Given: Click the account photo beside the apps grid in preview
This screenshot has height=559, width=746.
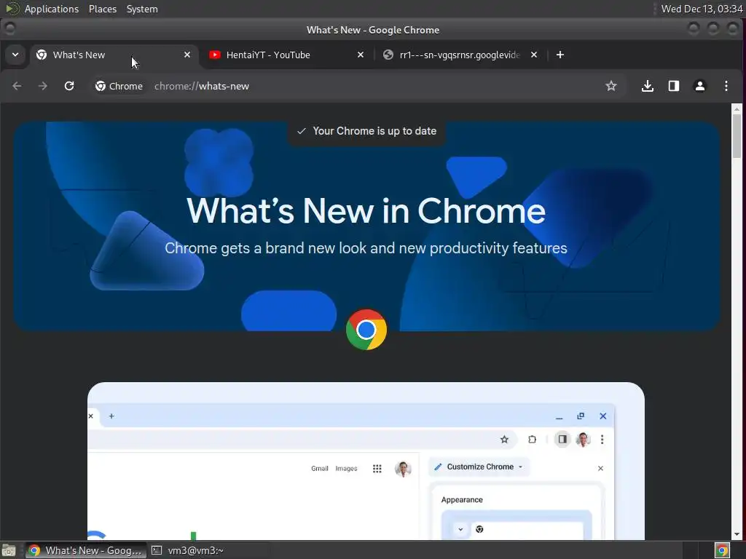Looking at the screenshot, I should coord(403,469).
